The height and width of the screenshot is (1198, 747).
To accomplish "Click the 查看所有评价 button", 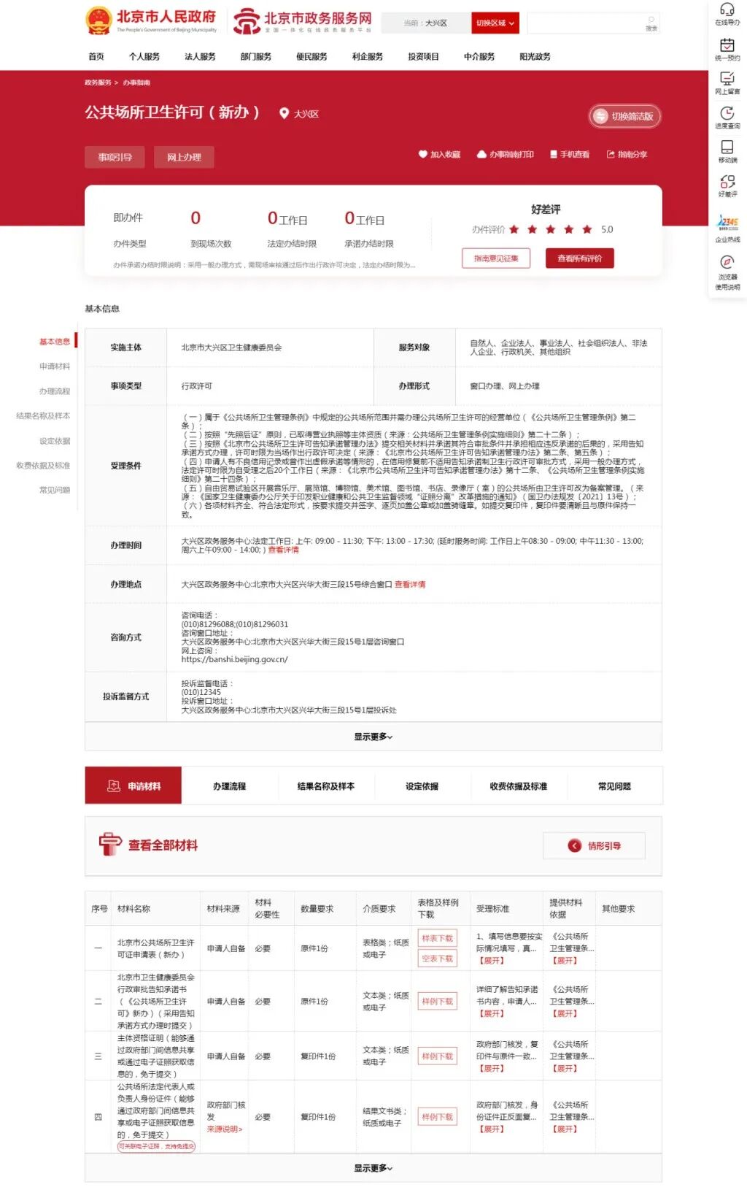I will 579,258.
